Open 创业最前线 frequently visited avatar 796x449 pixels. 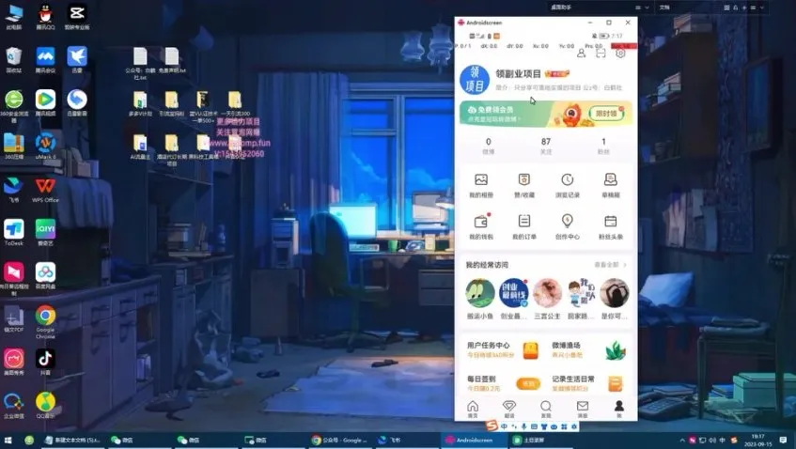click(513, 294)
